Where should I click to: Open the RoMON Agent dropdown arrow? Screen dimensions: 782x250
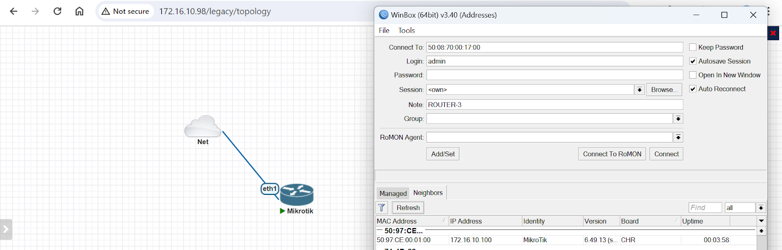(678, 137)
